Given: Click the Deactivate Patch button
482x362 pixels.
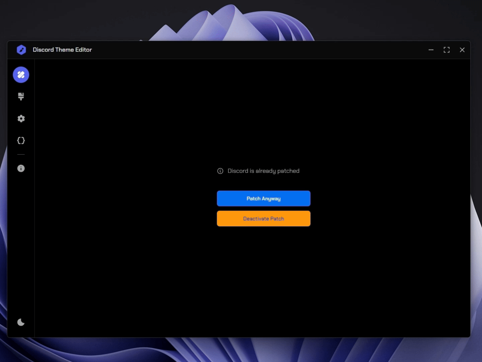Looking at the screenshot, I should coord(264,219).
